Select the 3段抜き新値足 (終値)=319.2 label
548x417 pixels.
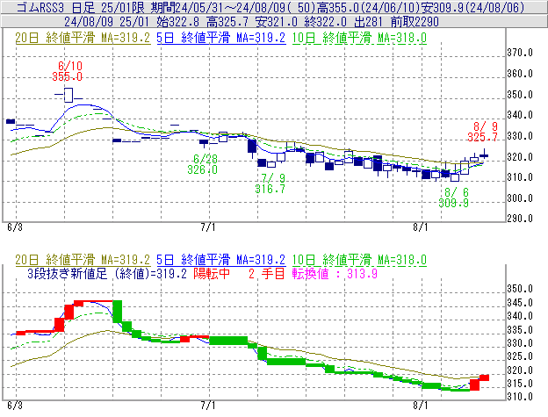[107, 273]
